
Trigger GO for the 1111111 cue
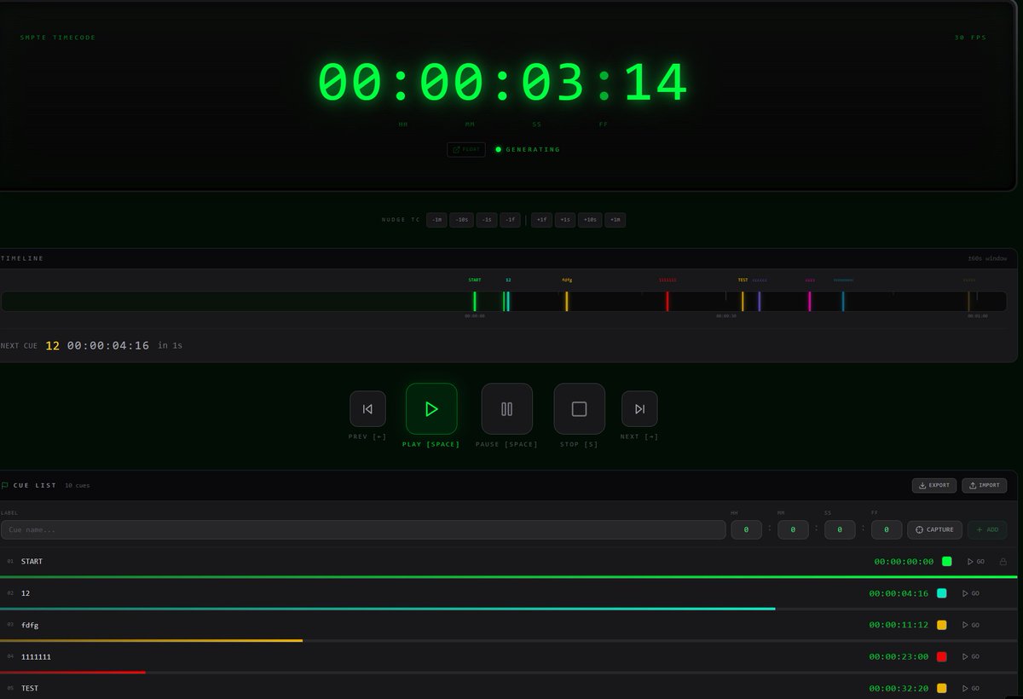971,656
